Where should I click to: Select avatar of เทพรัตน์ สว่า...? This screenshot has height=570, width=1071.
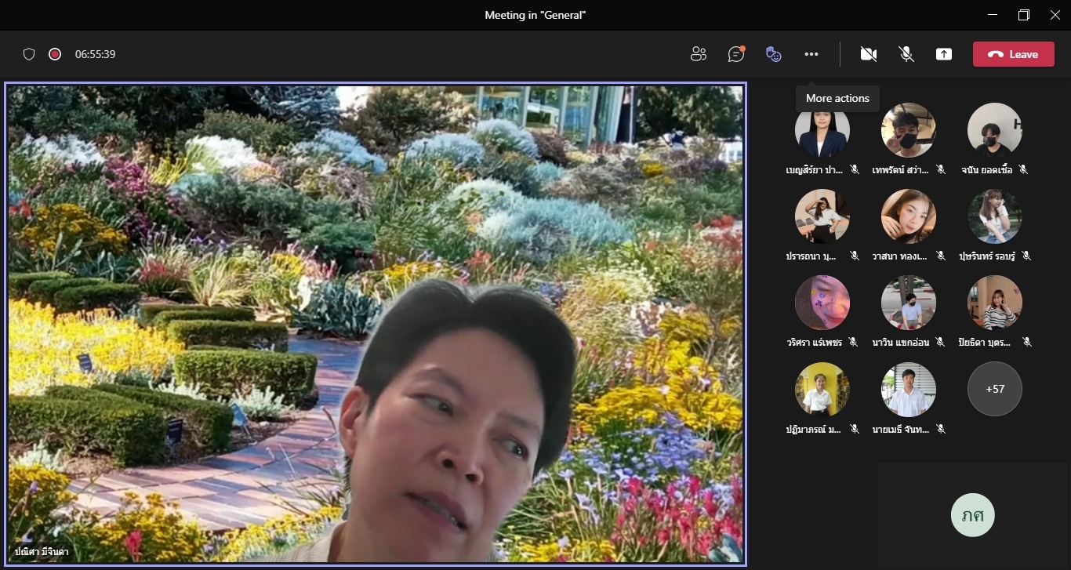click(x=909, y=130)
